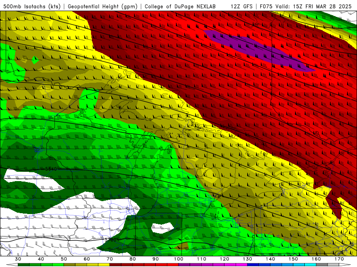Select the dark maroon swatch right of the 70 mark
The image size is (357, 267).
coord(116,265)
